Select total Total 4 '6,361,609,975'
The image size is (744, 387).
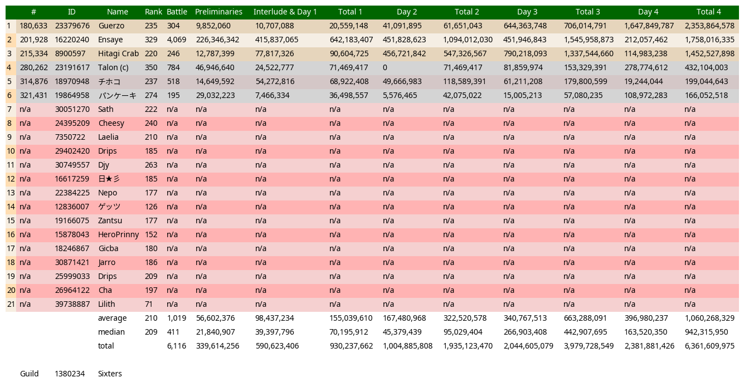coord(709,346)
